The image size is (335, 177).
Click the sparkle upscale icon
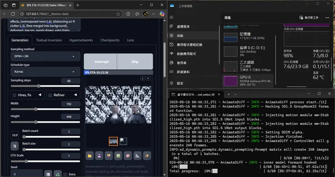tap(147, 156)
